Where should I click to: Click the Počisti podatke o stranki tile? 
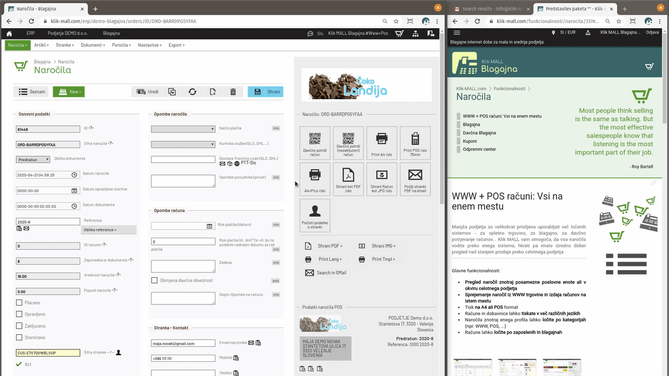(315, 215)
